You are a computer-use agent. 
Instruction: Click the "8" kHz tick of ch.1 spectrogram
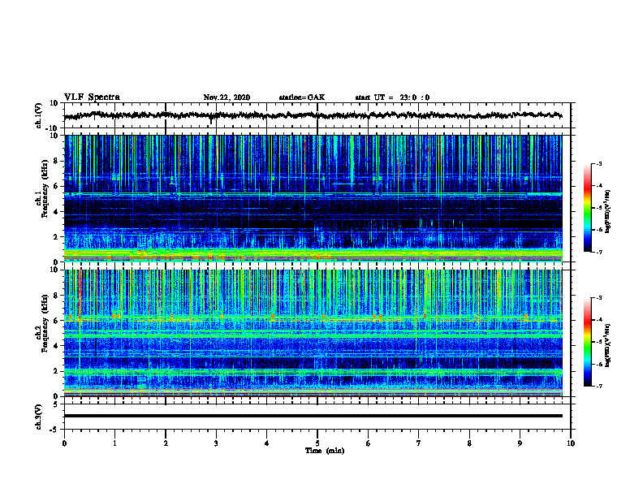pyautogui.click(x=56, y=161)
